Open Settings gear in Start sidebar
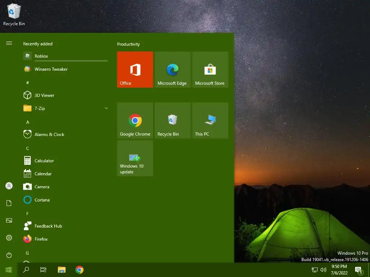 tap(9, 238)
